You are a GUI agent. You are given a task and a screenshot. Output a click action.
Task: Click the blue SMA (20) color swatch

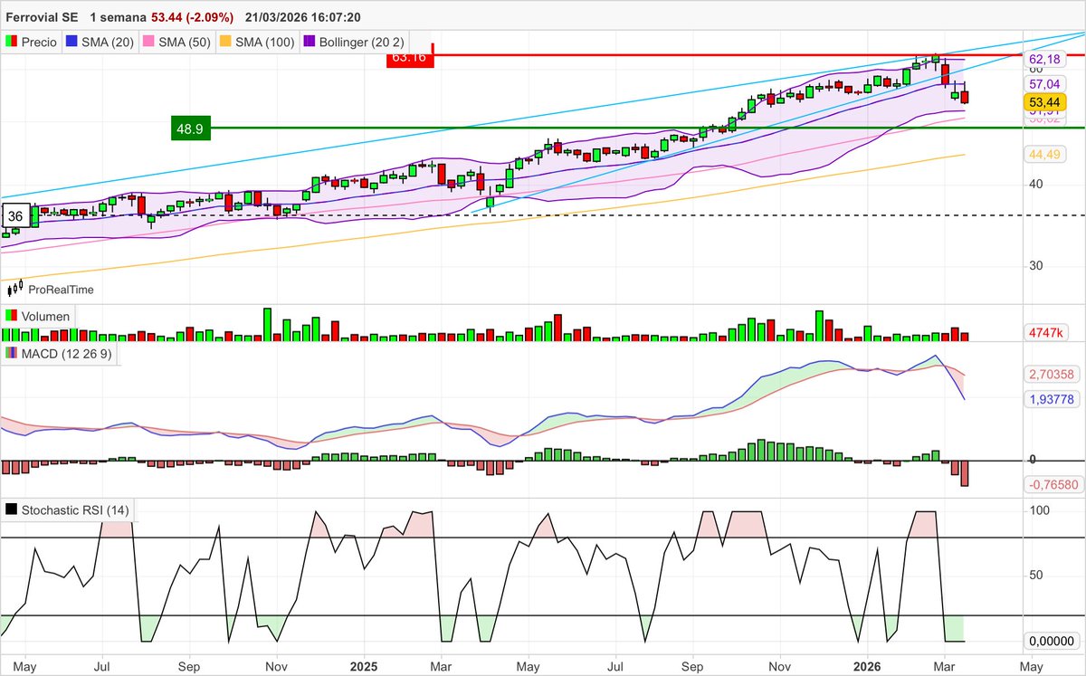tap(72, 41)
